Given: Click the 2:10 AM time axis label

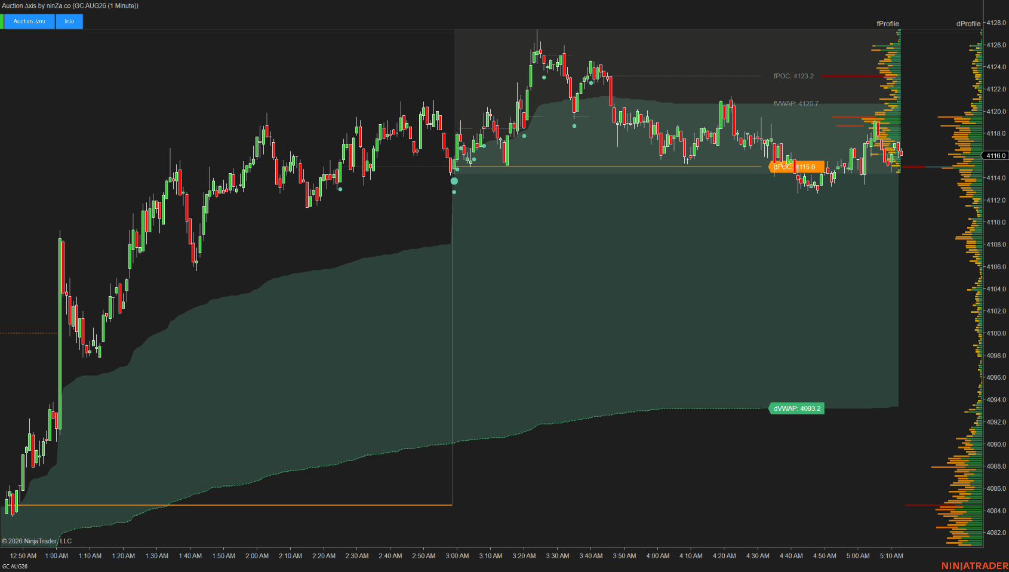Looking at the screenshot, I should point(291,556).
